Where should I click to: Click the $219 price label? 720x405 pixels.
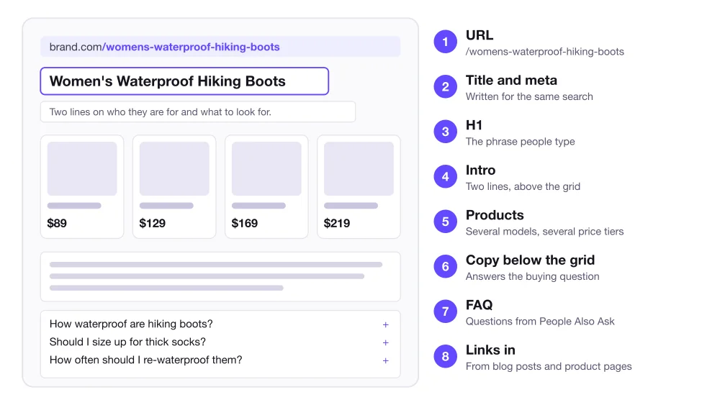336,224
